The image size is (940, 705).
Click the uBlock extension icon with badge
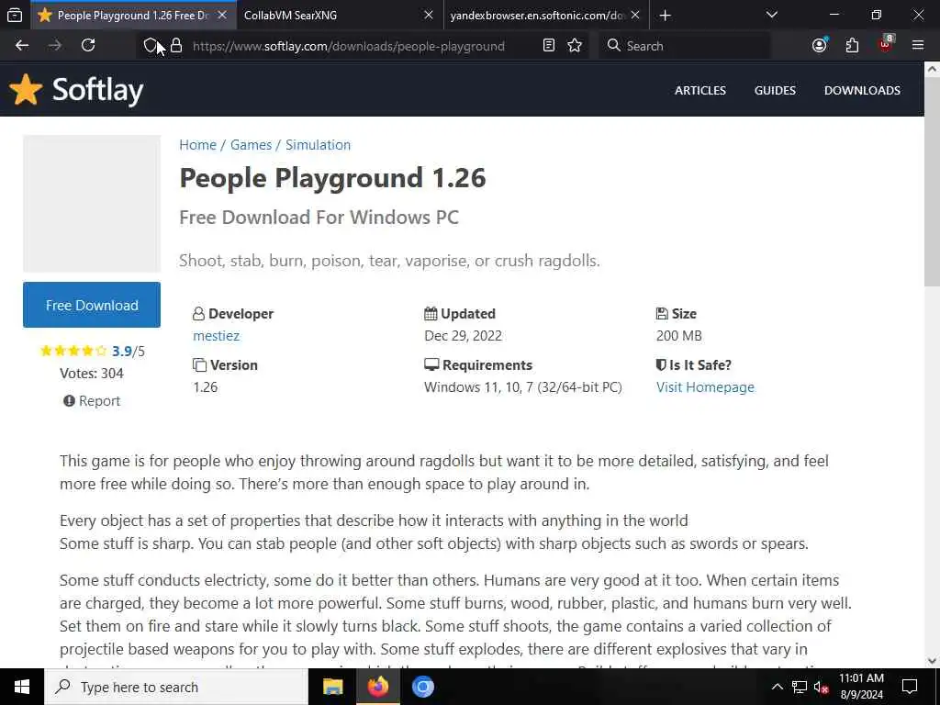[x=886, y=44]
